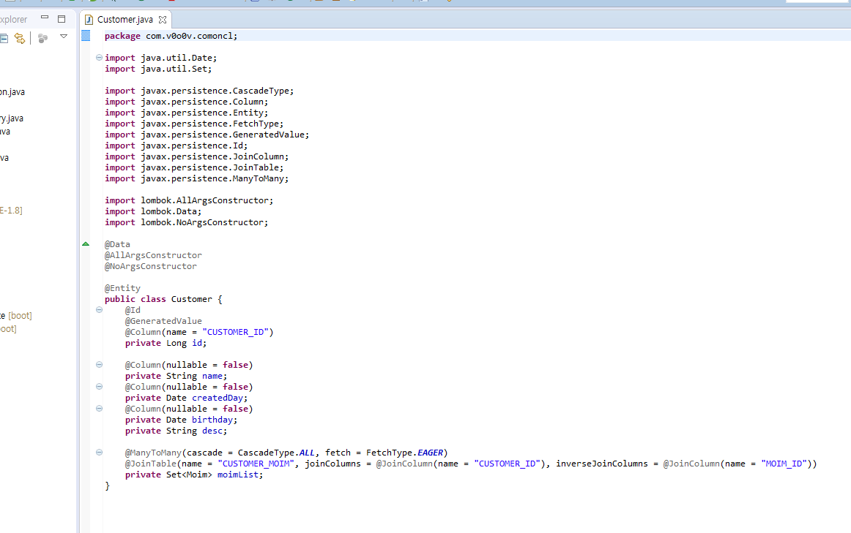Click the green triangle marker beside @Data
Screen dimensions: 851x533
pyautogui.click(x=86, y=244)
